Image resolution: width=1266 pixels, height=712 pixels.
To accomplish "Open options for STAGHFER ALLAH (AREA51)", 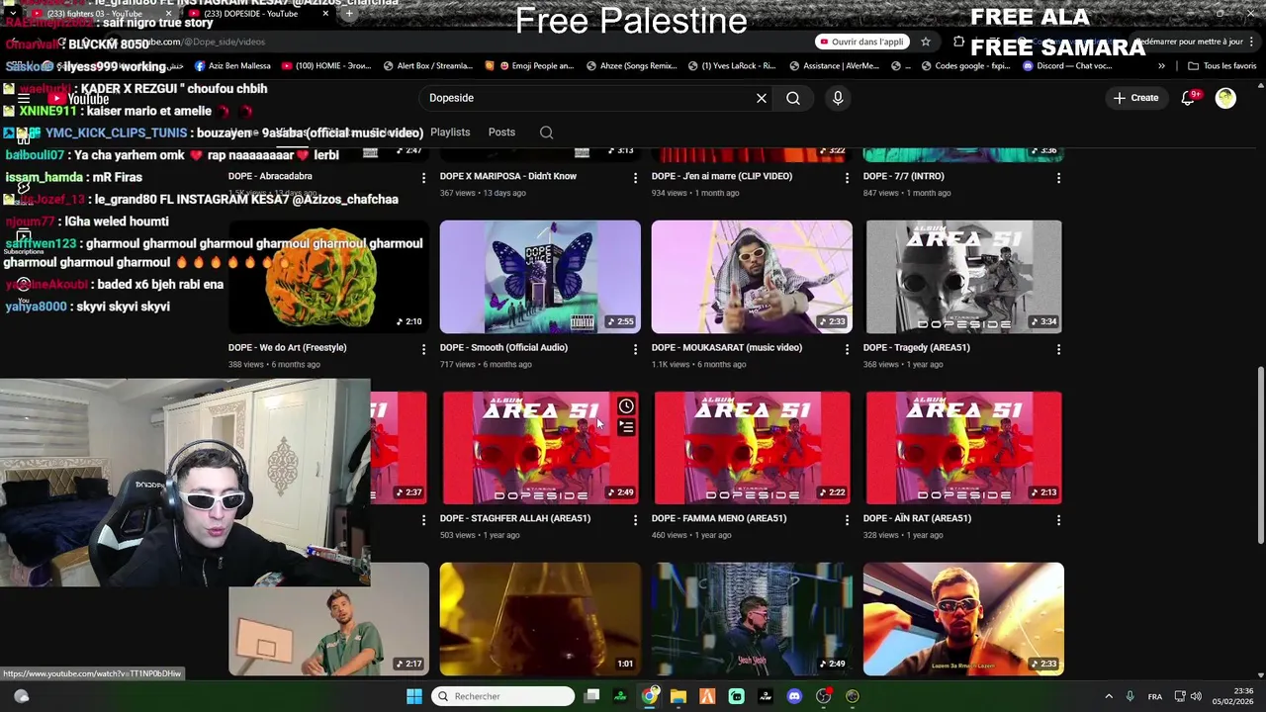I will [635, 520].
